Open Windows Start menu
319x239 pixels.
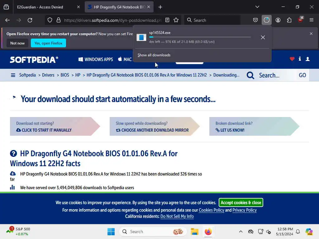click(111, 232)
